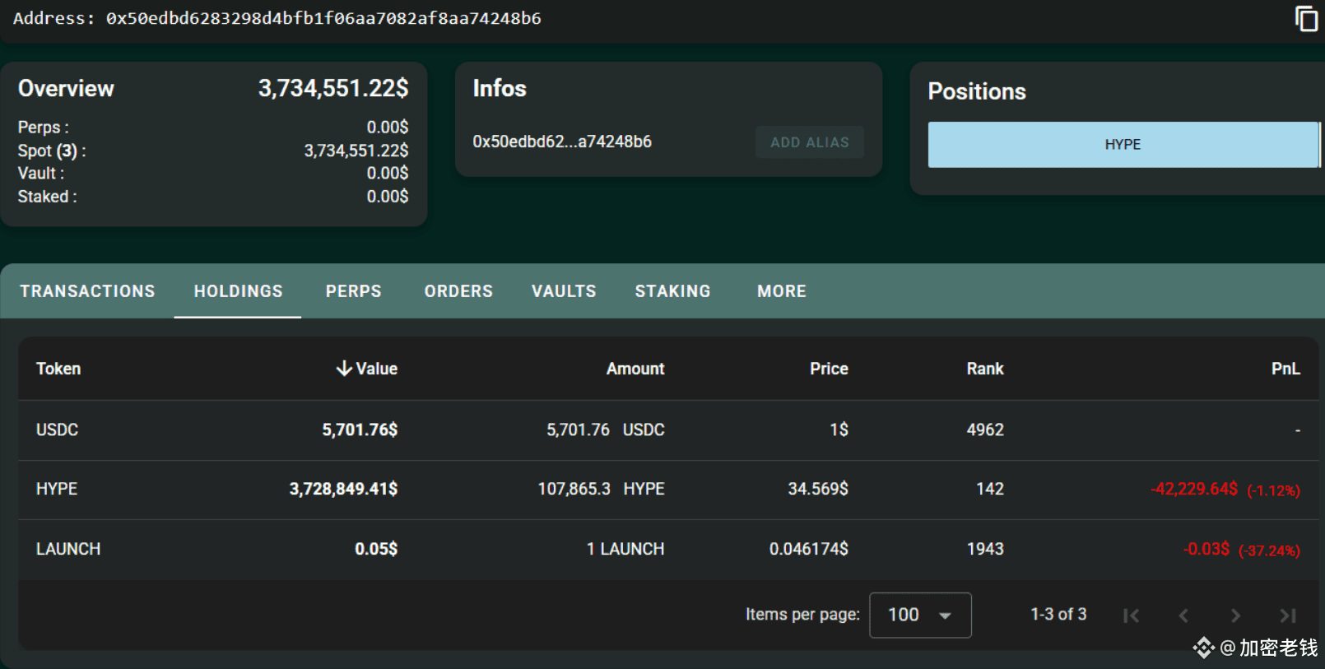
Task: Sort by the Price column header
Action: coord(829,369)
